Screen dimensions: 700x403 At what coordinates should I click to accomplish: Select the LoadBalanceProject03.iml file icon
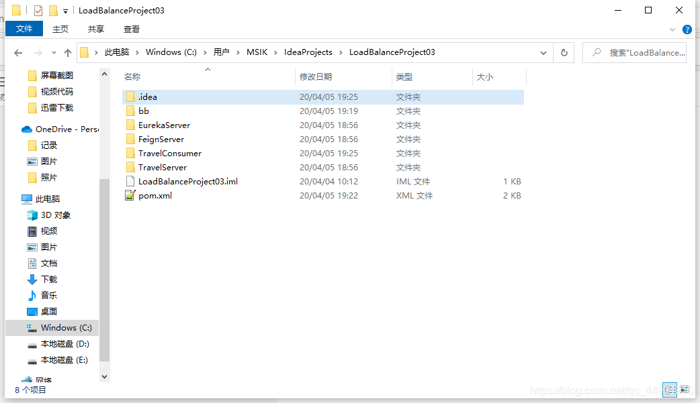coord(130,182)
